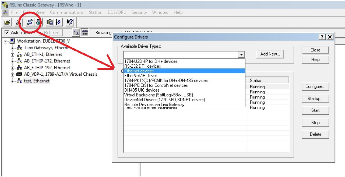This screenshot has width=345, height=177.
Task: Click the network icon next to test, Ethernet
Action: coord(19,81)
